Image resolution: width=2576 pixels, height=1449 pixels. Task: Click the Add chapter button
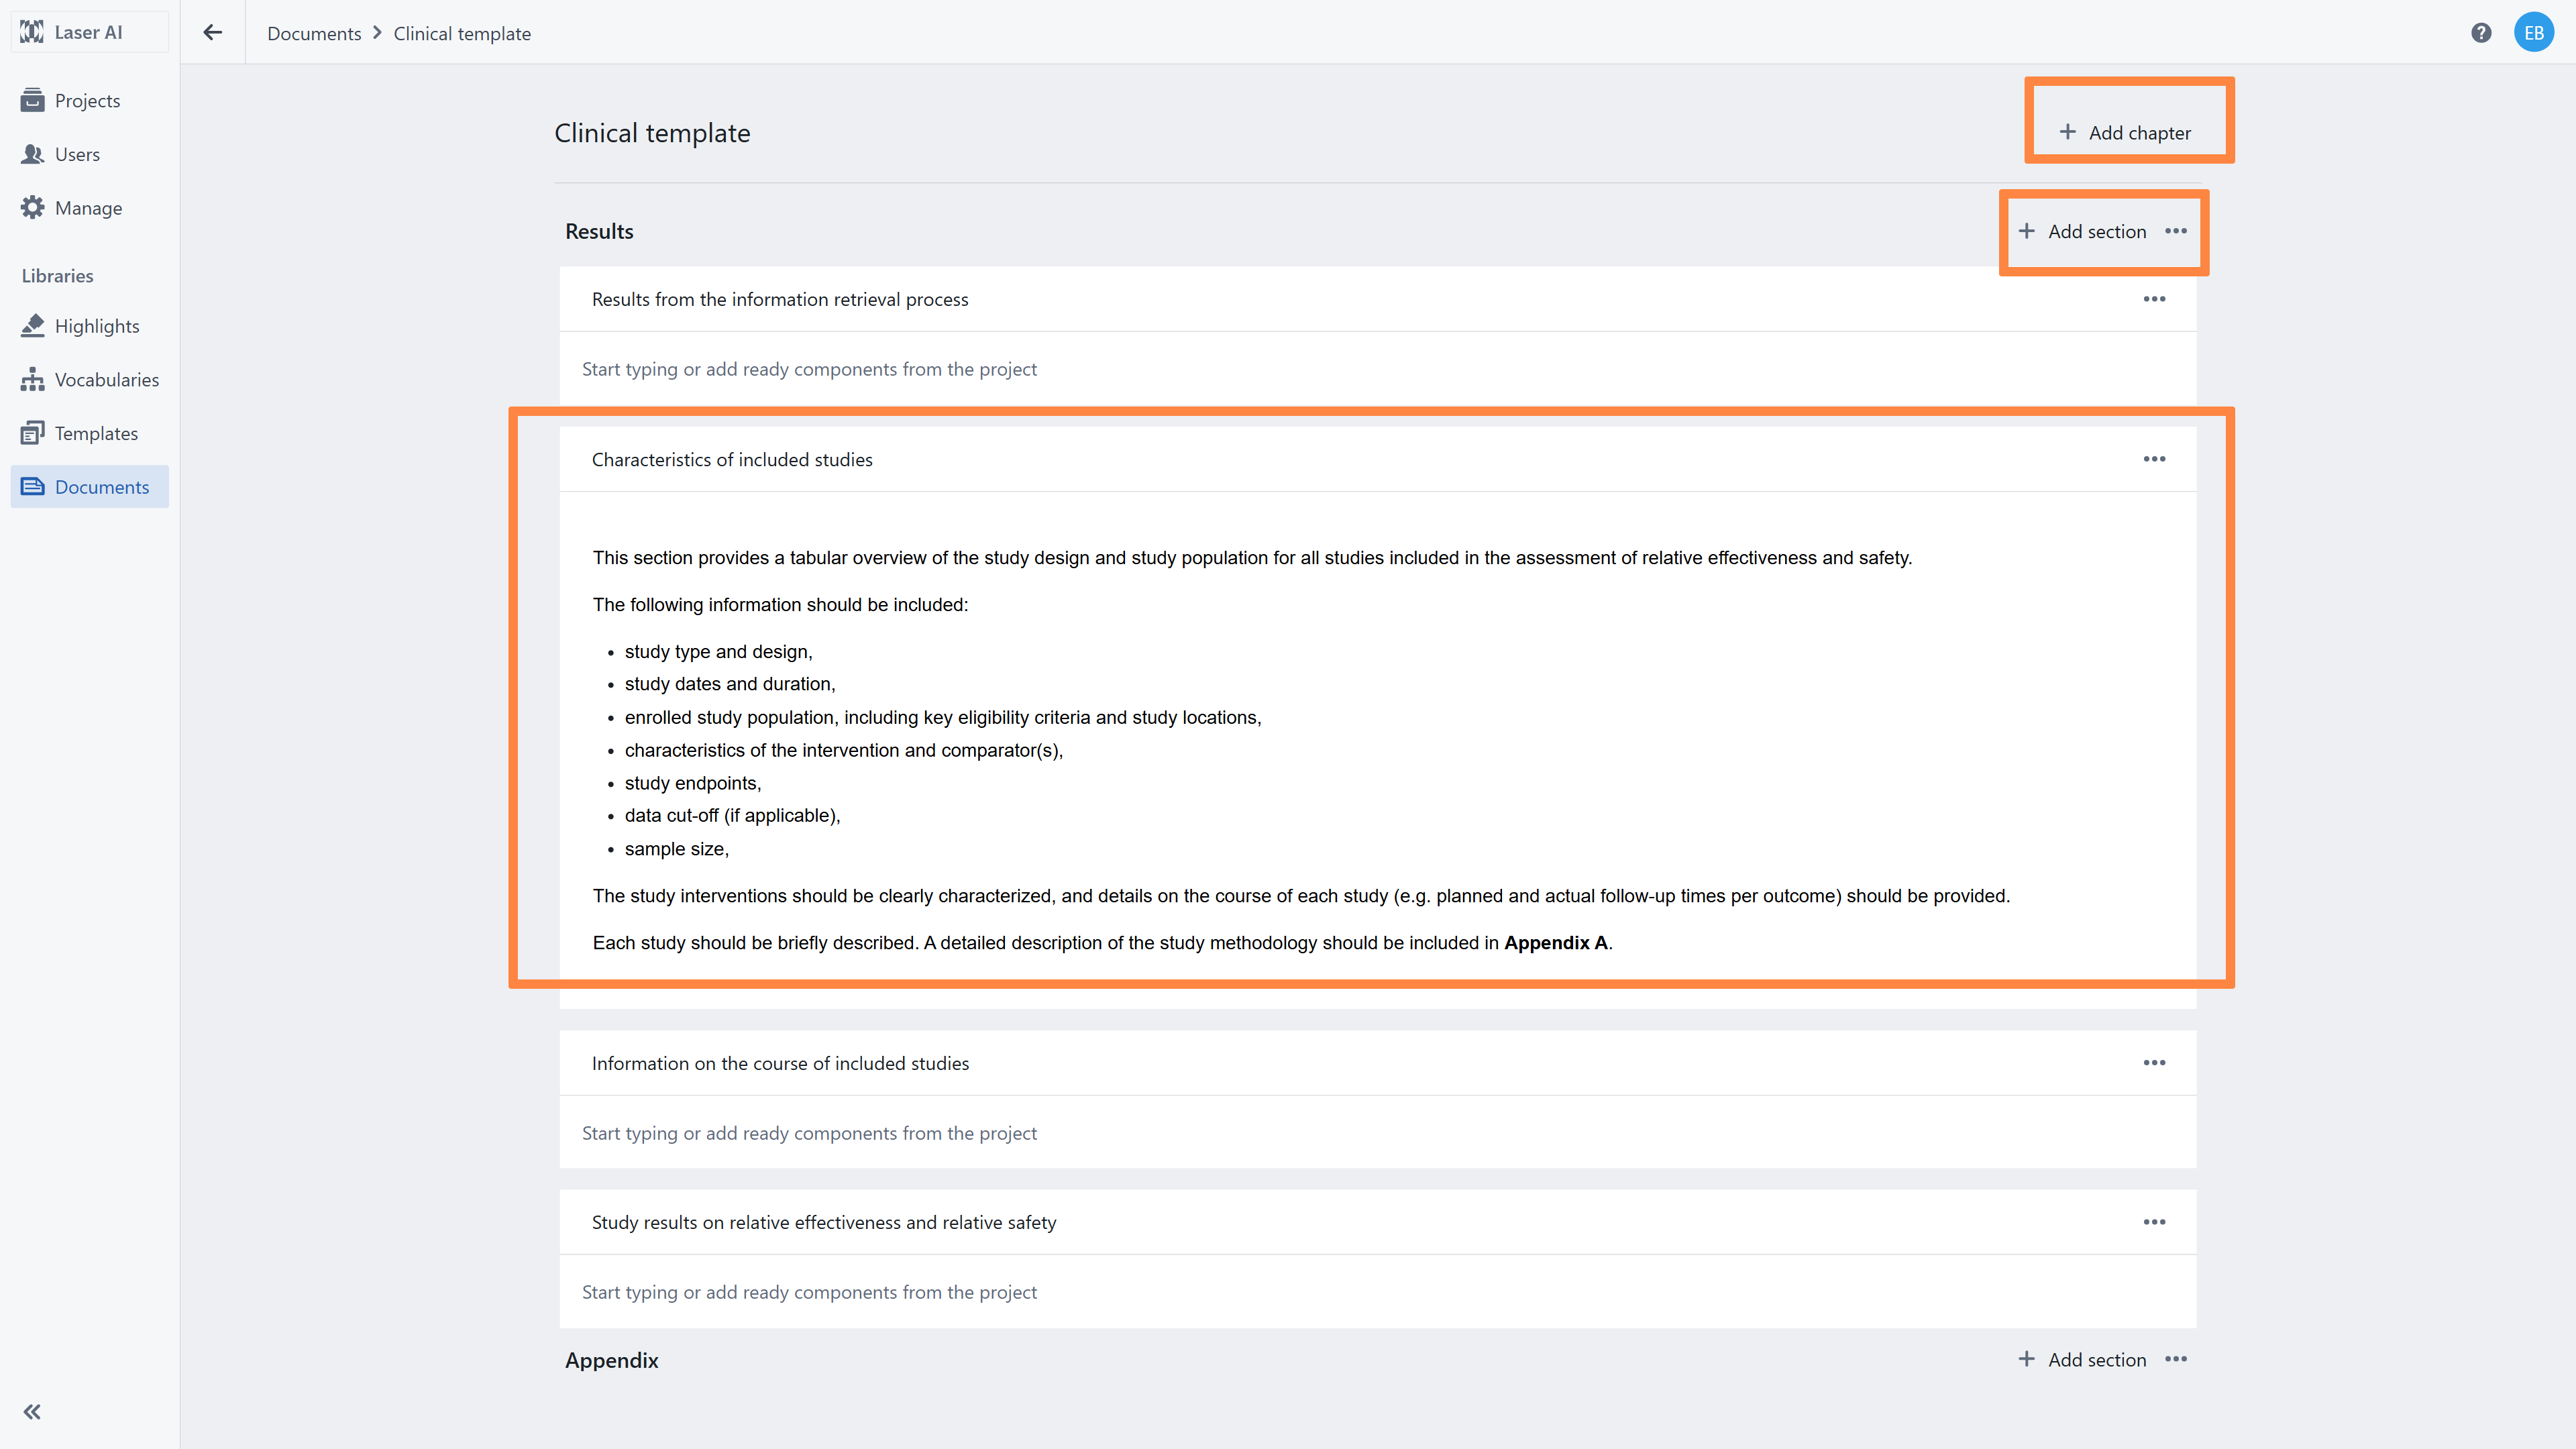[x=2126, y=132]
